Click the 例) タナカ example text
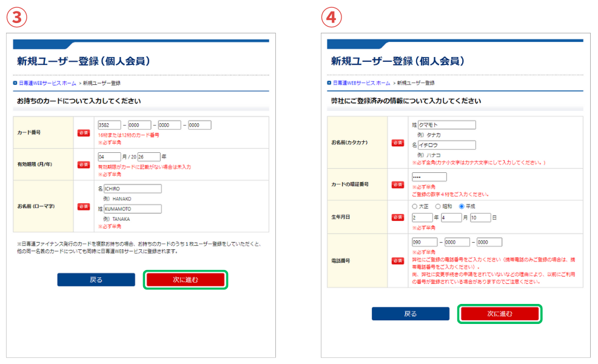This screenshot has width=598, height=364. pyautogui.click(x=429, y=135)
